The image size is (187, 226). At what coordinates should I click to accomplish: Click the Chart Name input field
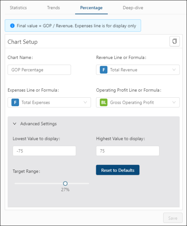39,70
